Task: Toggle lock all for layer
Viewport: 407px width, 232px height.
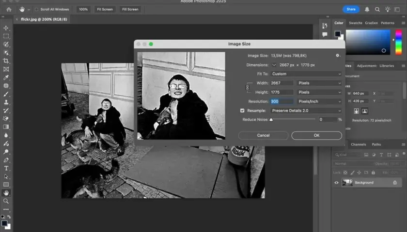Action: [373, 173]
